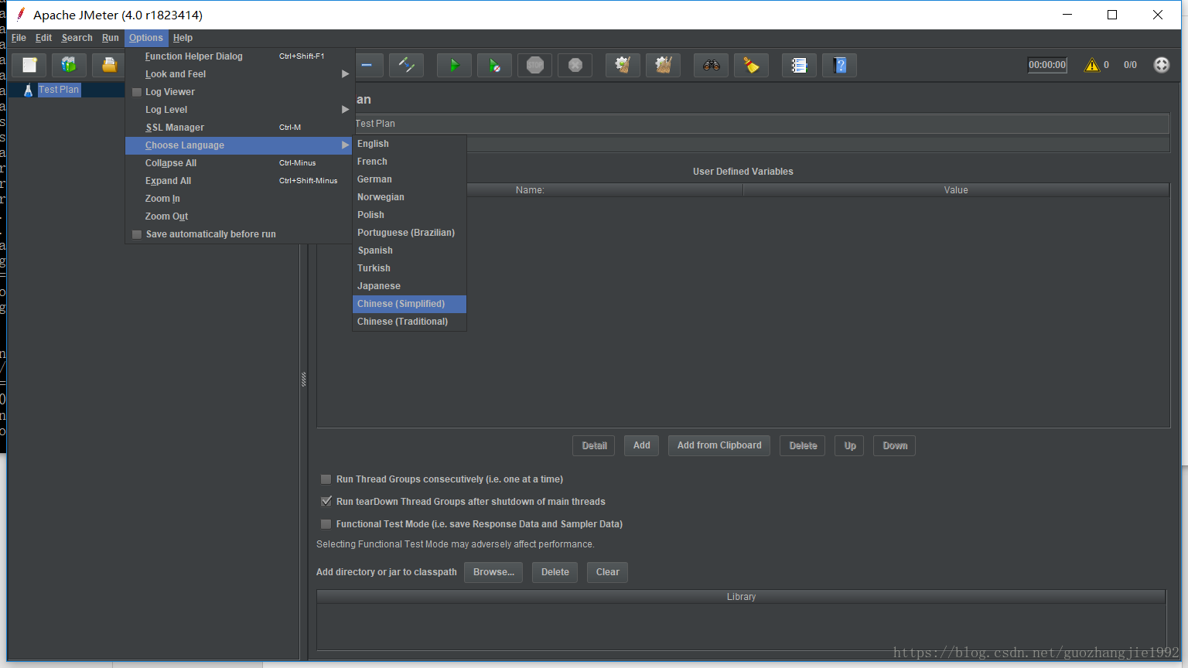
Task: Select Function Helper Dialog menu entry
Action: (x=240, y=56)
